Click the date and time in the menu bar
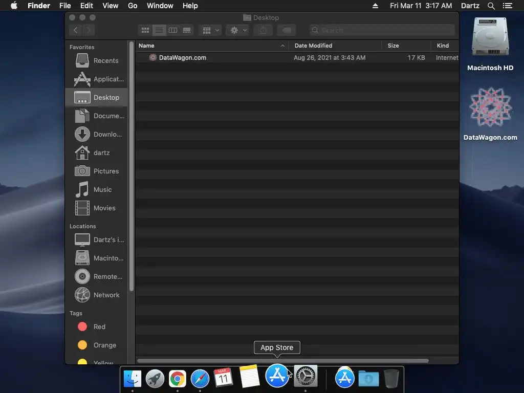Viewport: 524px width, 393px height. coord(421,6)
